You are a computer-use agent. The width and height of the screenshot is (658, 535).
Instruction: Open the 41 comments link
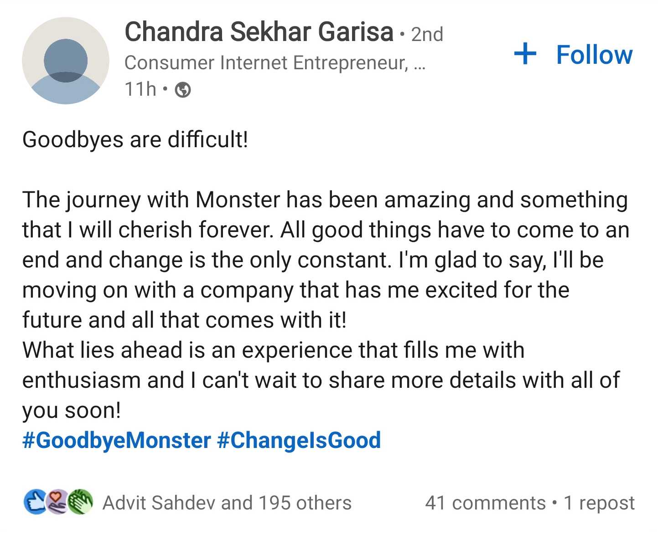tap(485, 503)
